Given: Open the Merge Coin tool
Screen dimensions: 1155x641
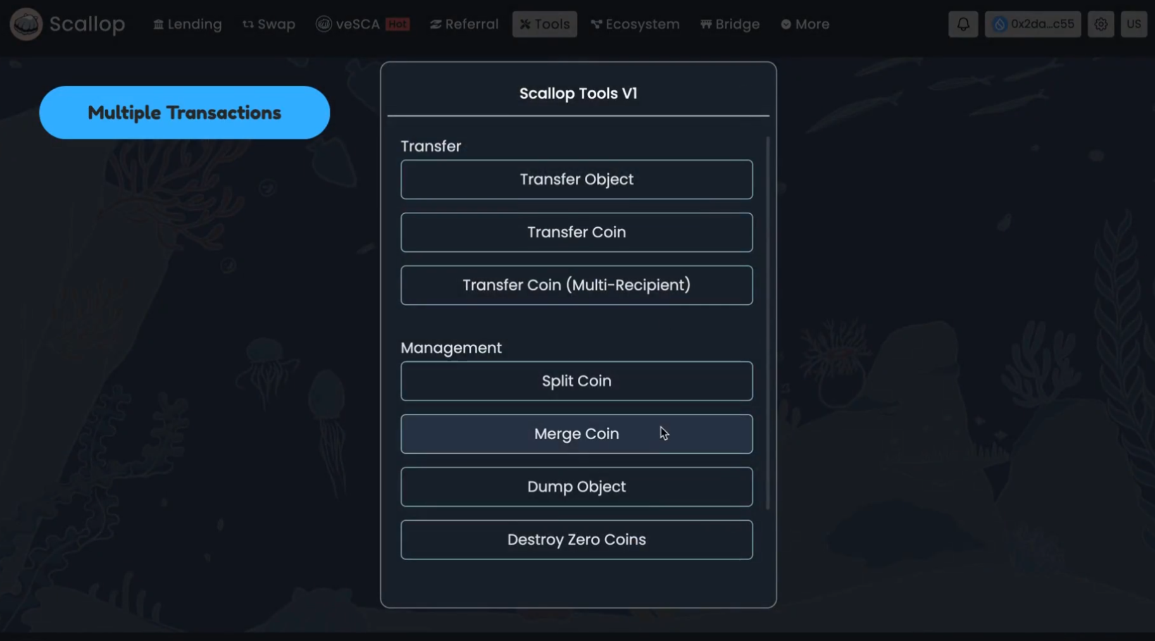Looking at the screenshot, I should point(576,434).
